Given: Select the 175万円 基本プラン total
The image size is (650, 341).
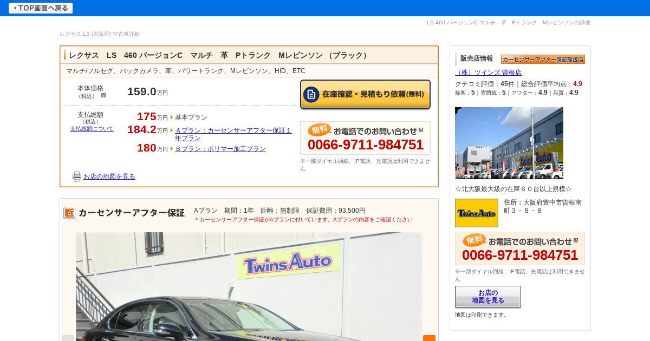Looking at the screenshot, I should [x=152, y=117].
